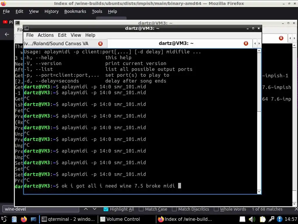
Task: Open Firefox's View menu
Action: pyautogui.click(x=34, y=11)
